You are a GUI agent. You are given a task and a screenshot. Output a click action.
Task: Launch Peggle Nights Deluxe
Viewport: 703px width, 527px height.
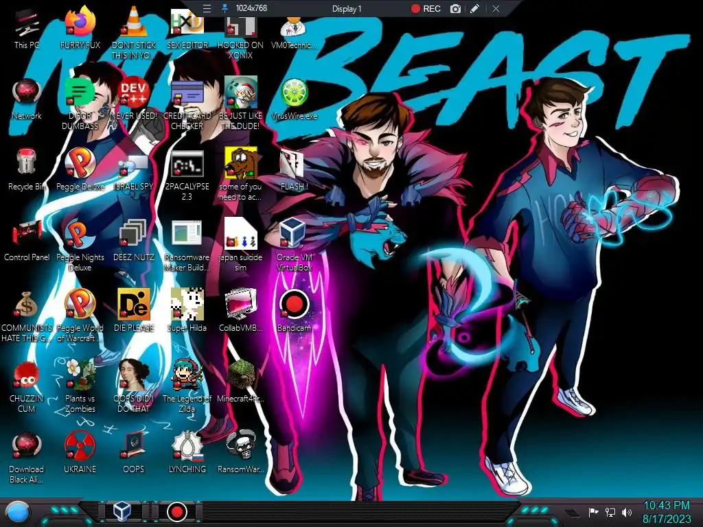(x=80, y=245)
